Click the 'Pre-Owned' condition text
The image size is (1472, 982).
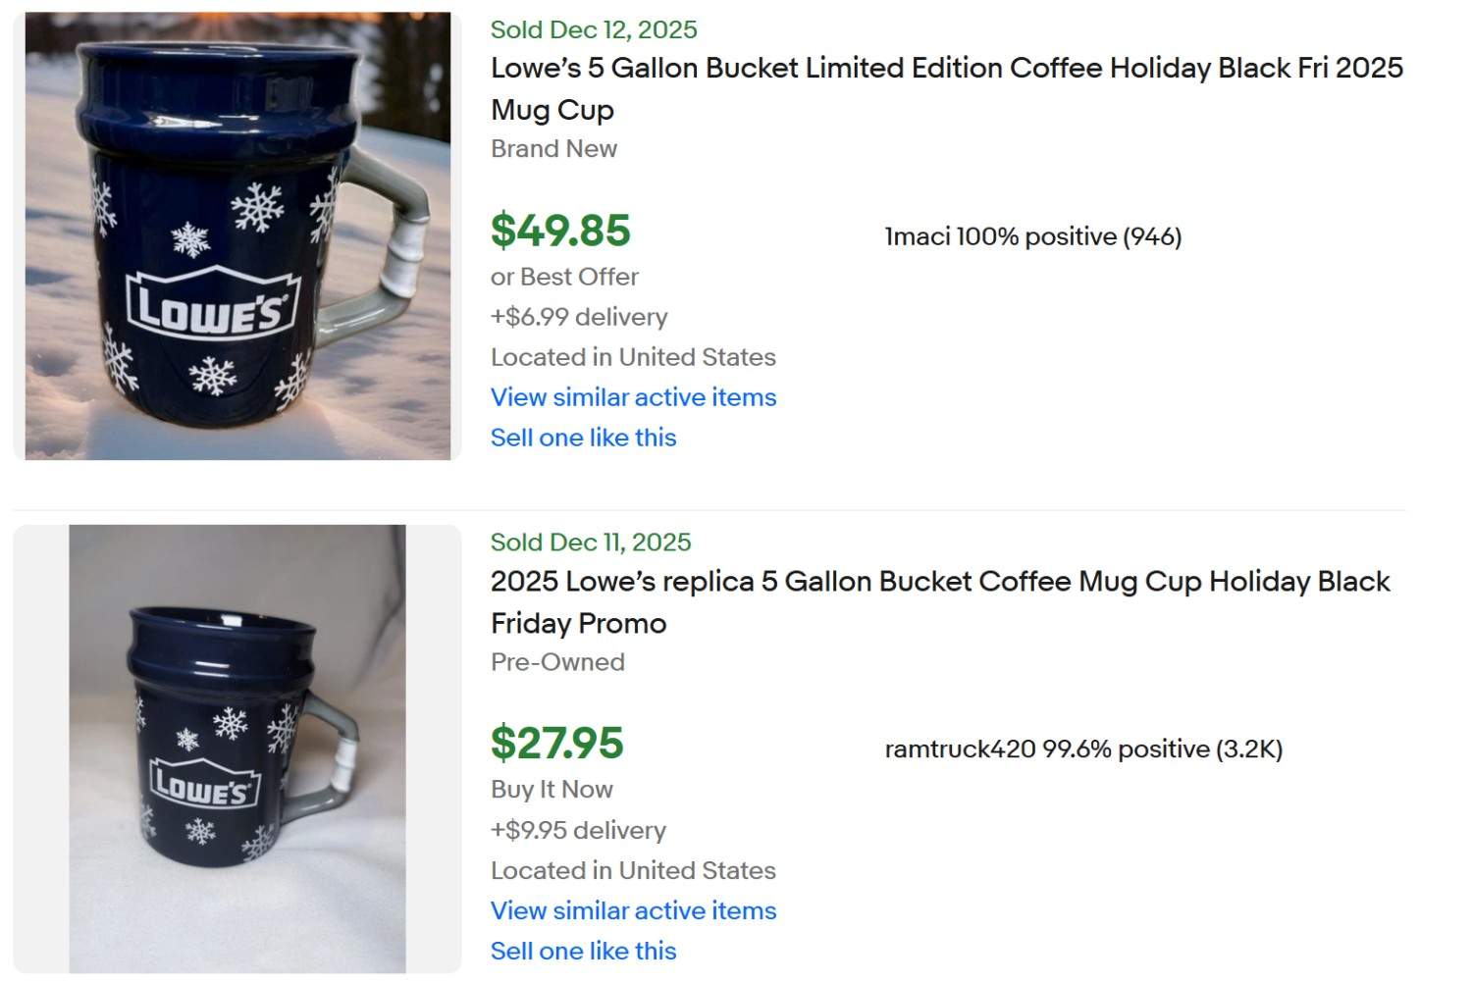[x=557, y=662]
